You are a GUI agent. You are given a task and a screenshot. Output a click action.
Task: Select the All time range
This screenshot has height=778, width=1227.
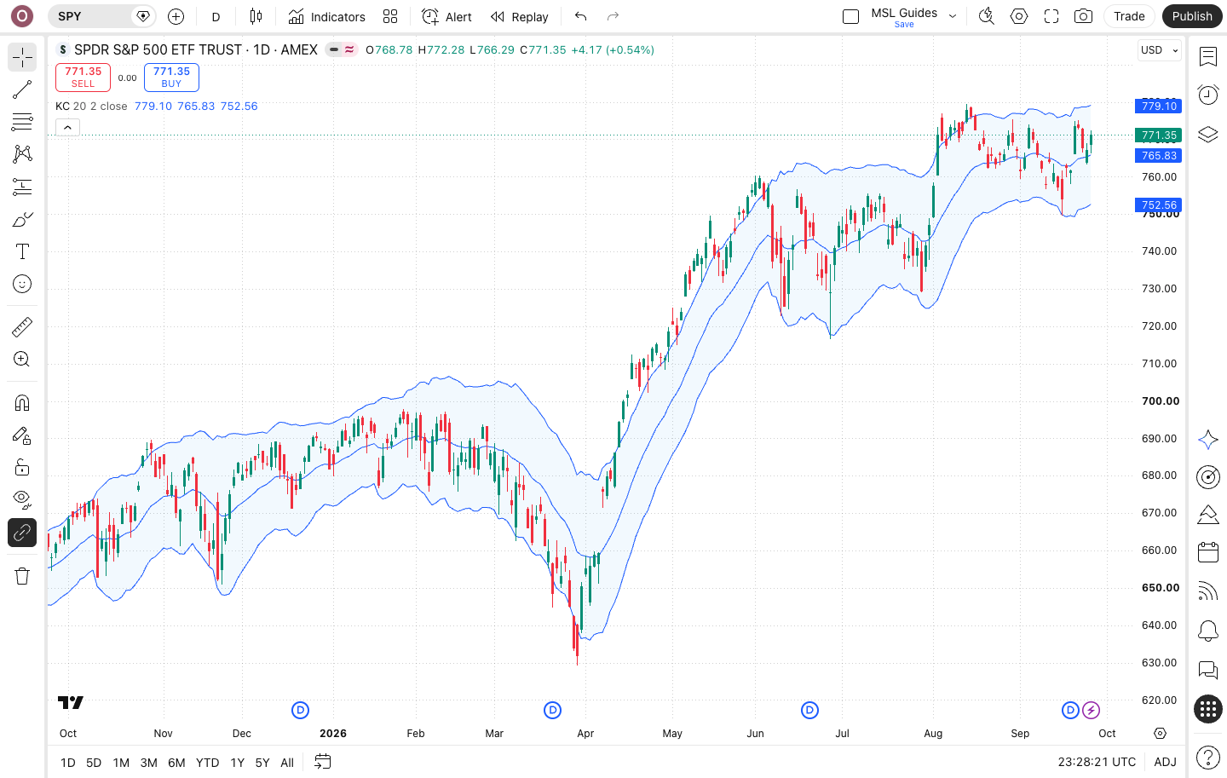(x=287, y=763)
